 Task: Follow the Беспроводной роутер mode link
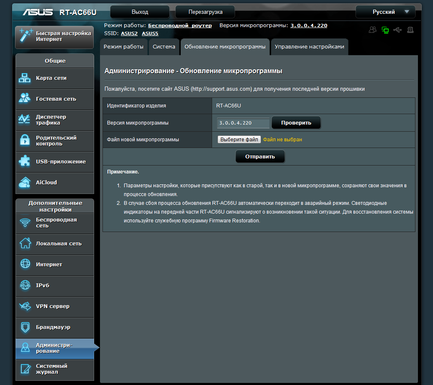(180, 25)
